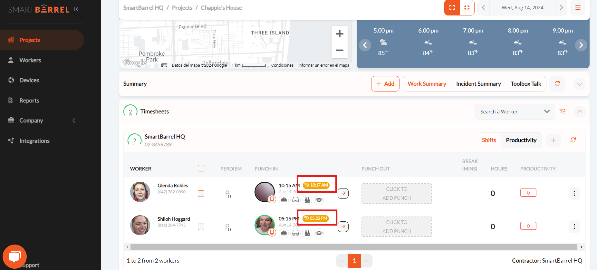Open the date picker showing Wed, Aug 14, 2024
This screenshot has width=597, height=270.
pyautogui.click(x=522, y=8)
